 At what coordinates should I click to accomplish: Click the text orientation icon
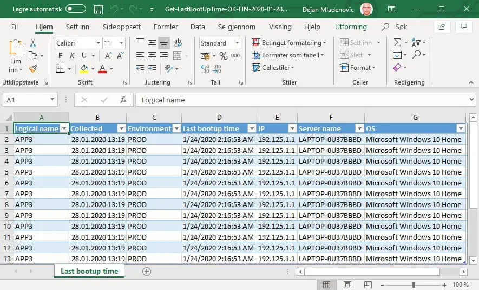point(169,68)
